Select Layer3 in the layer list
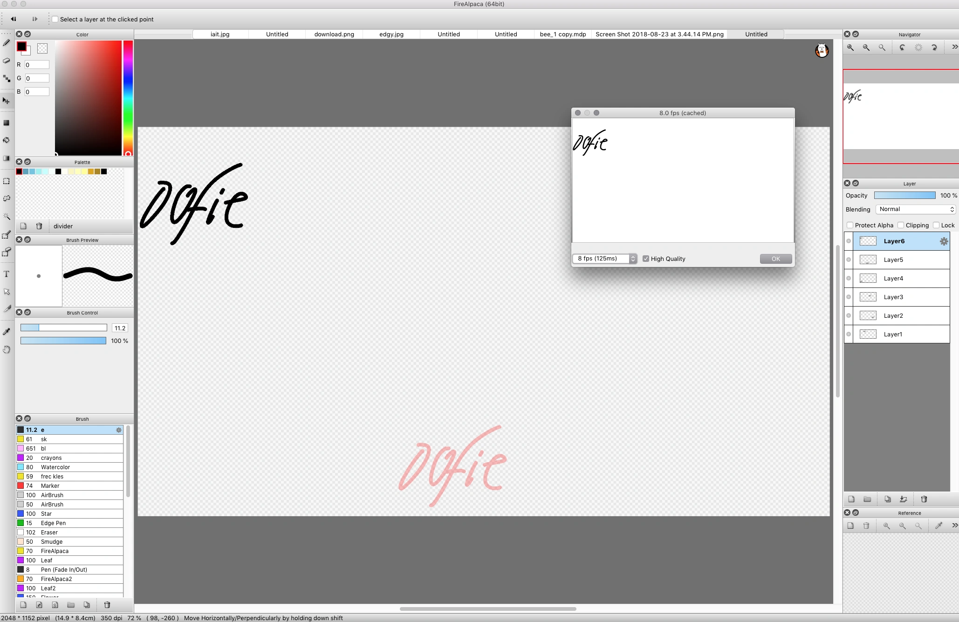 tap(893, 297)
